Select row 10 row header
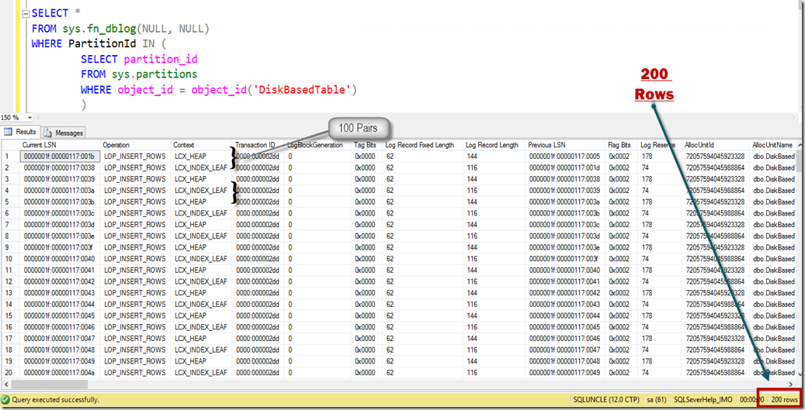The height and width of the screenshot is (410, 805). tap(9, 258)
